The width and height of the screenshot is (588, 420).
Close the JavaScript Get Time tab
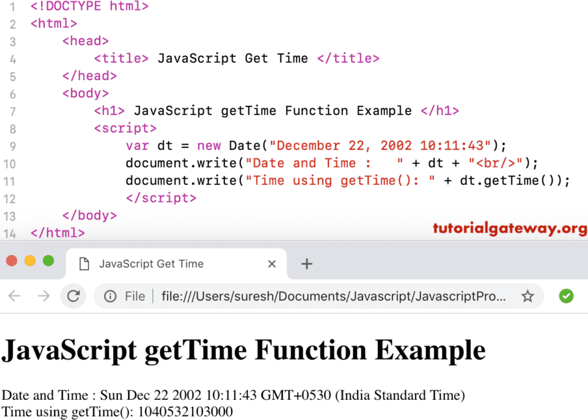pos(272,264)
